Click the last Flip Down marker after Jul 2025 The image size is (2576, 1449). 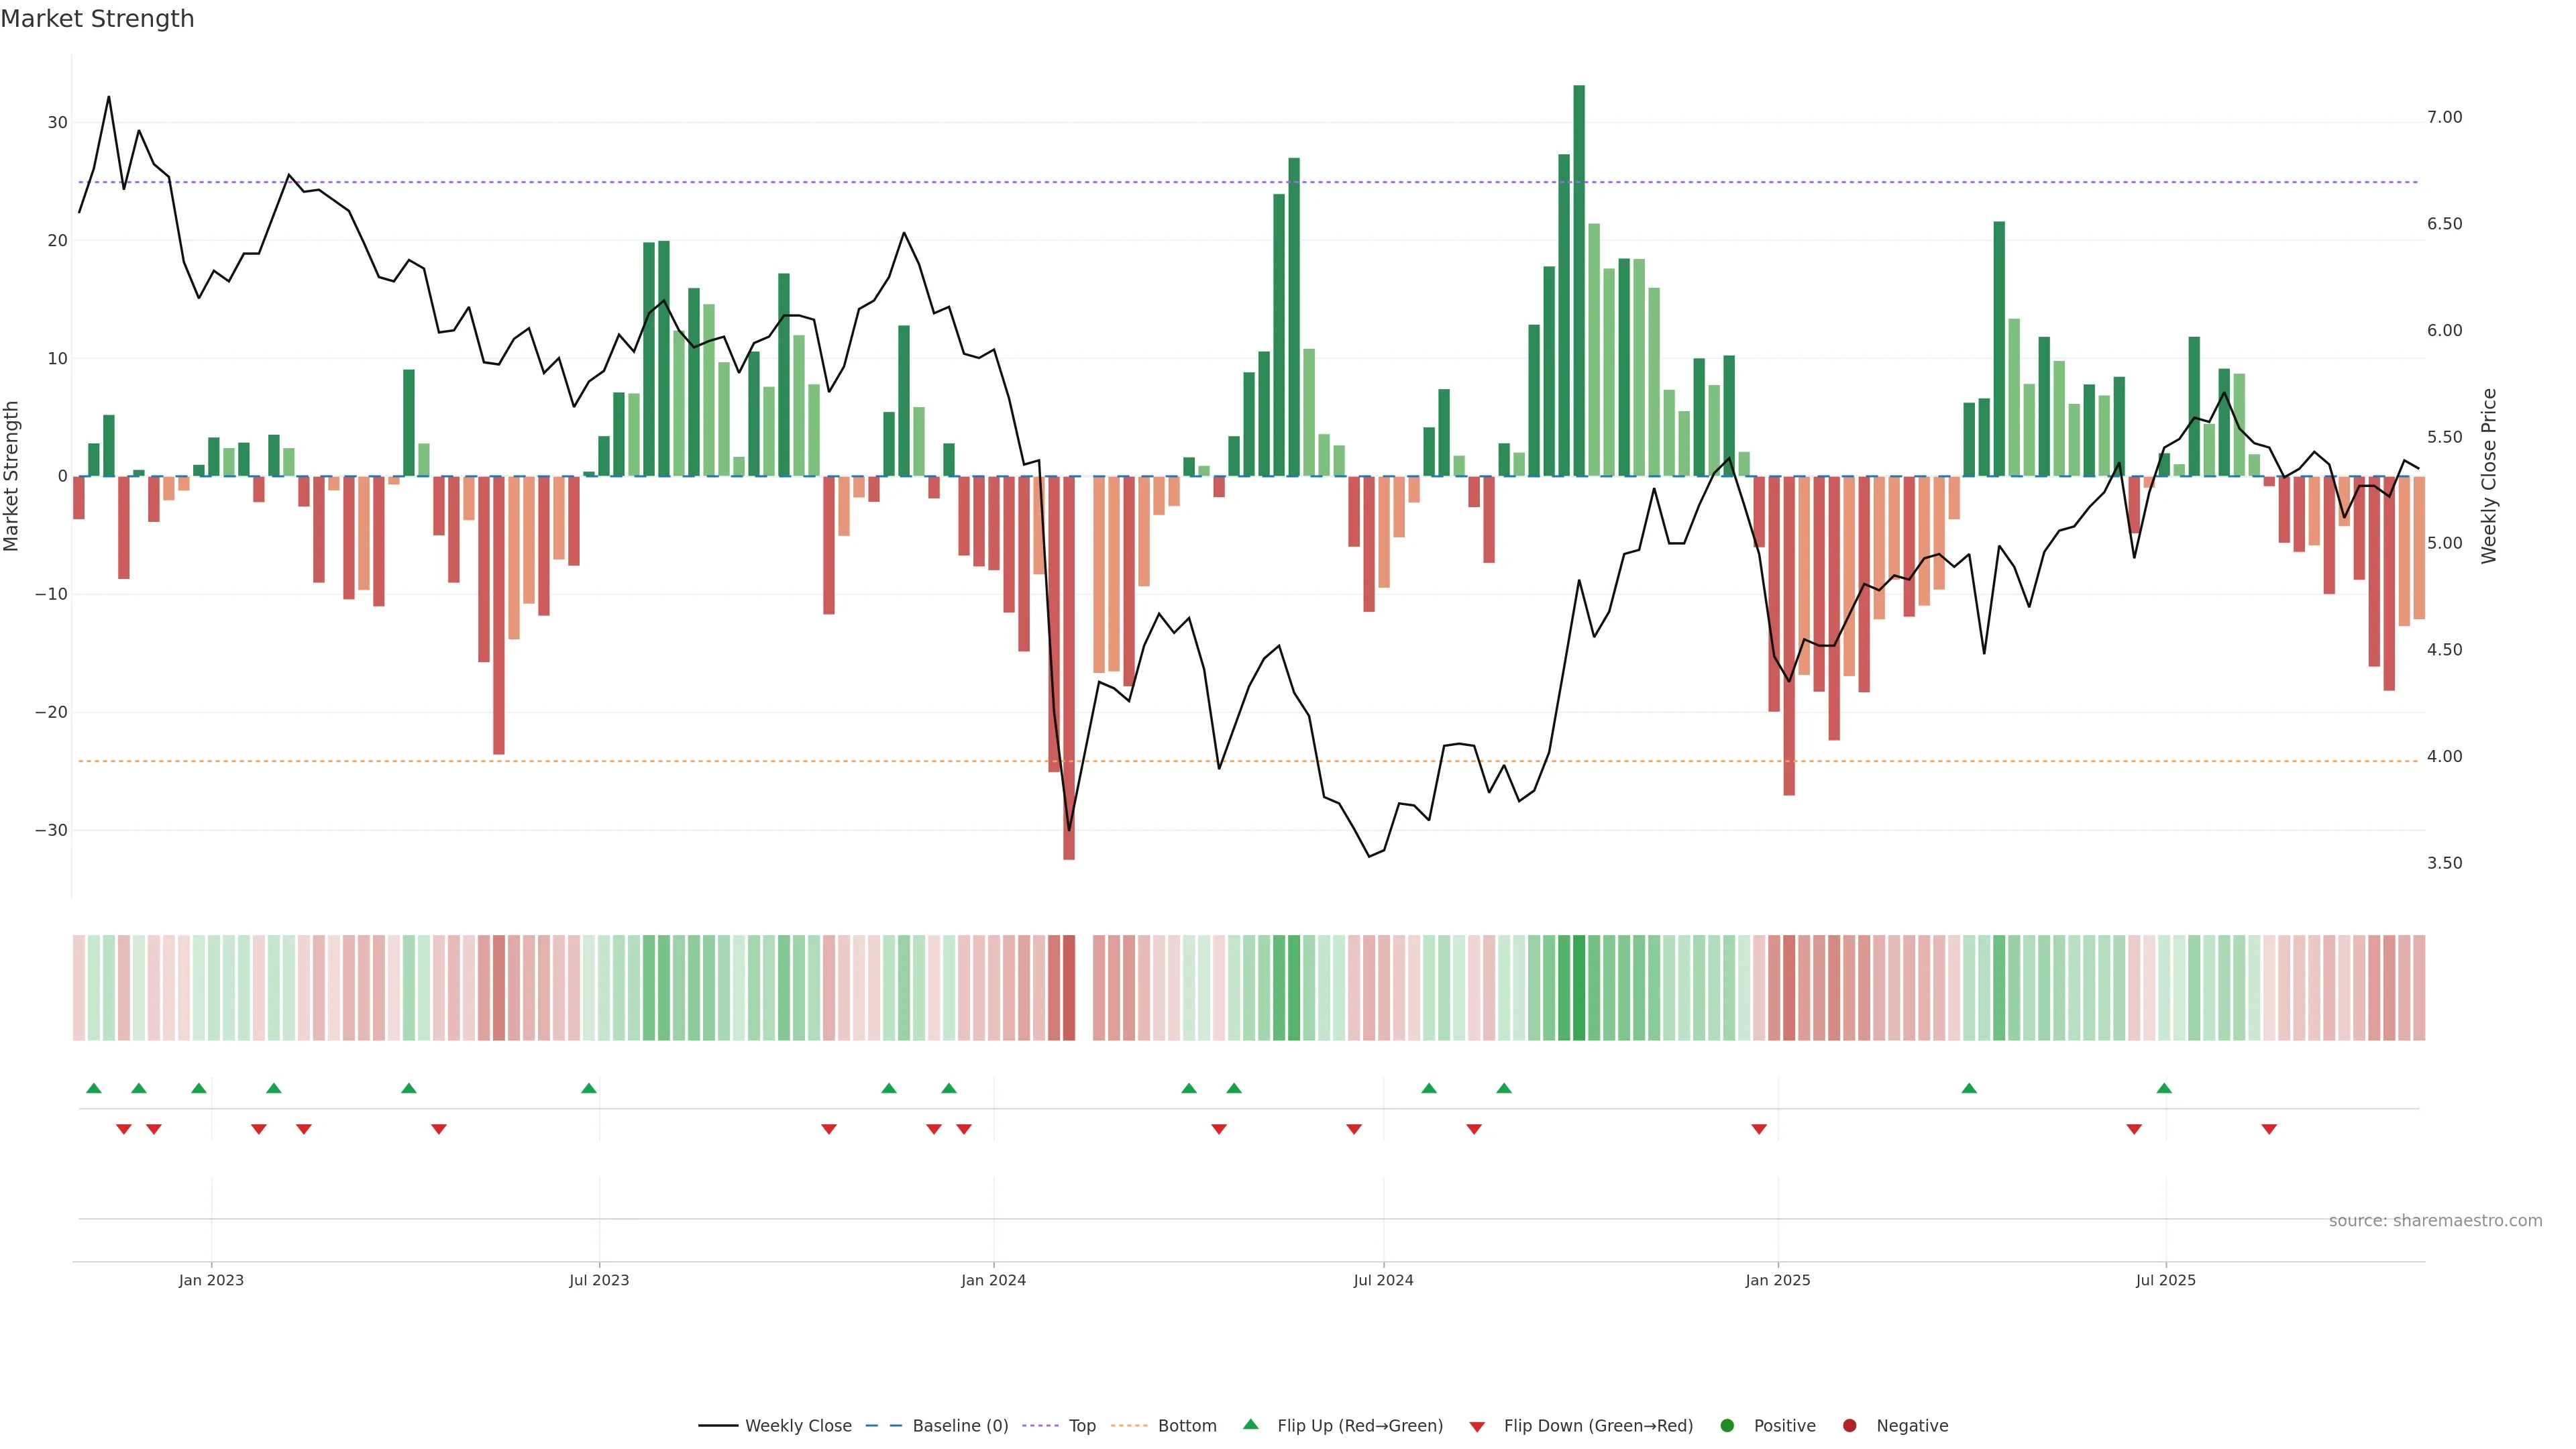[x=2269, y=1129]
